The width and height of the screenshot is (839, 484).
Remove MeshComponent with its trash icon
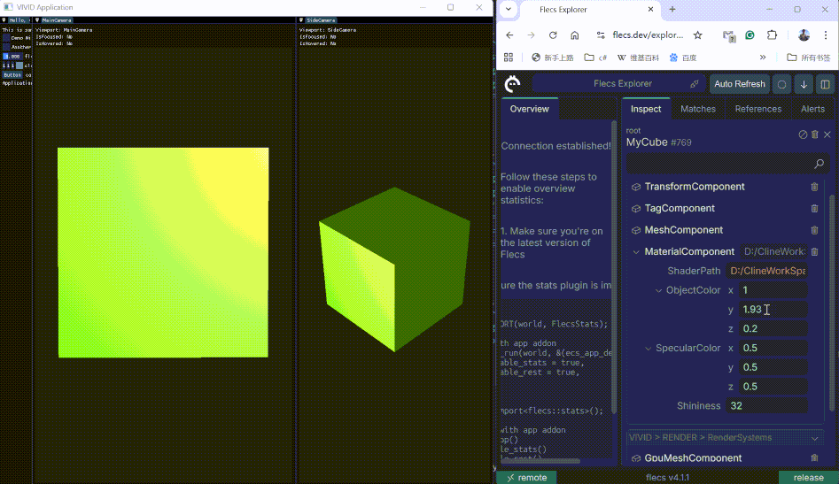pyautogui.click(x=814, y=230)
